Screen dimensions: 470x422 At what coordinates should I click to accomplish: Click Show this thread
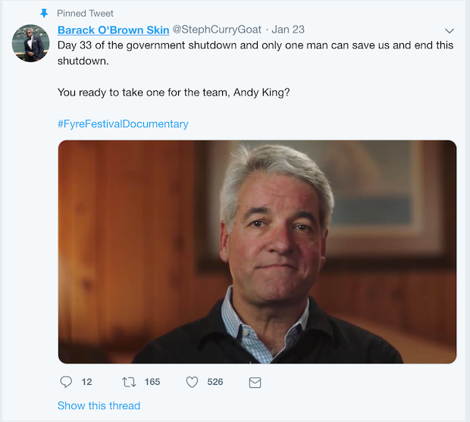pos(99,405)
